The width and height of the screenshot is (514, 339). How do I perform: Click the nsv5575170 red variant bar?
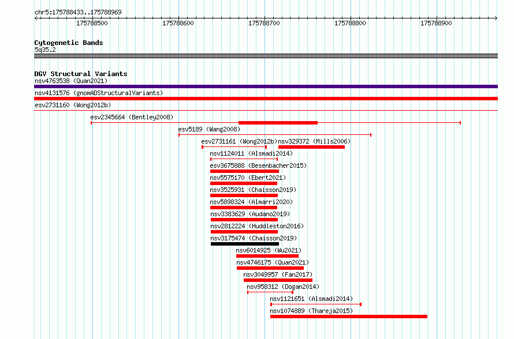244,183
